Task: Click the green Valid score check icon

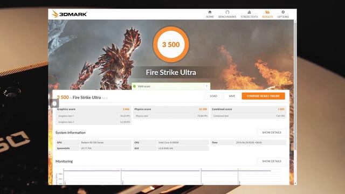Action: click(x=134, y=86)
